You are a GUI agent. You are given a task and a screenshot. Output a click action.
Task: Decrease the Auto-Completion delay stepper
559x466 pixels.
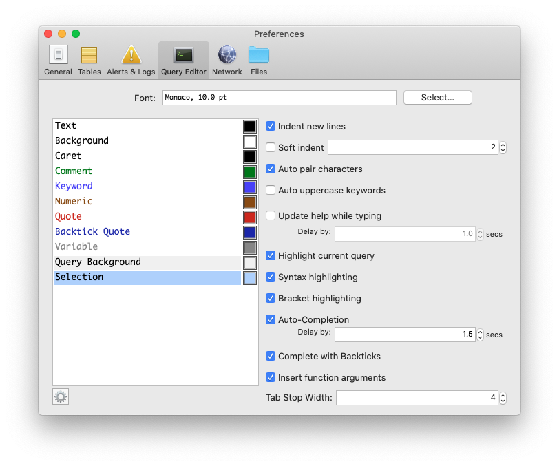coord(480,337)
